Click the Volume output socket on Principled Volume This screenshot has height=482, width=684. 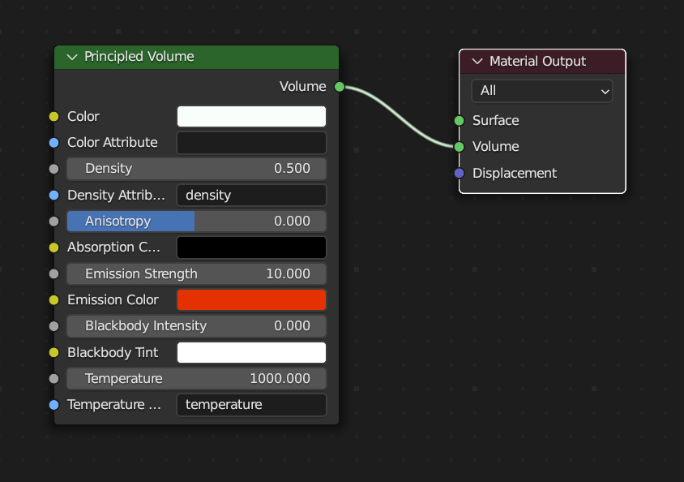click(x=339, y=87)
